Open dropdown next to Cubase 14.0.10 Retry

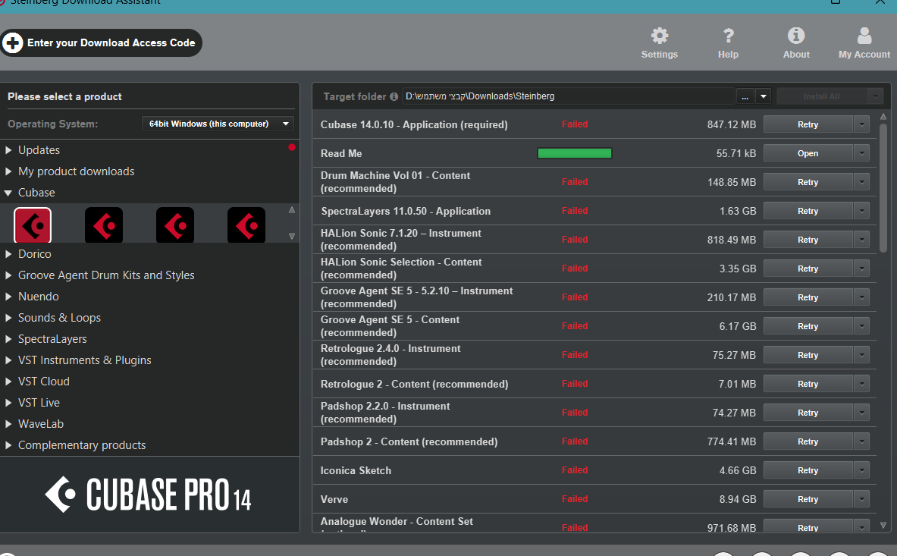click(861, 124)
